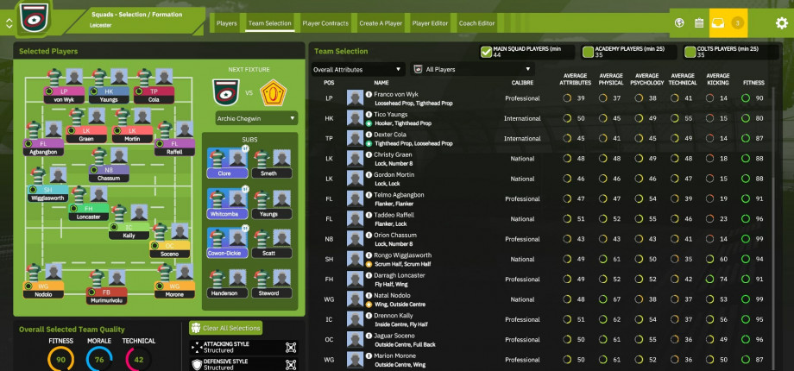Screen dimensions: 794x371
Task: Open the world globe icon in top bar
Action: [679, 22]
